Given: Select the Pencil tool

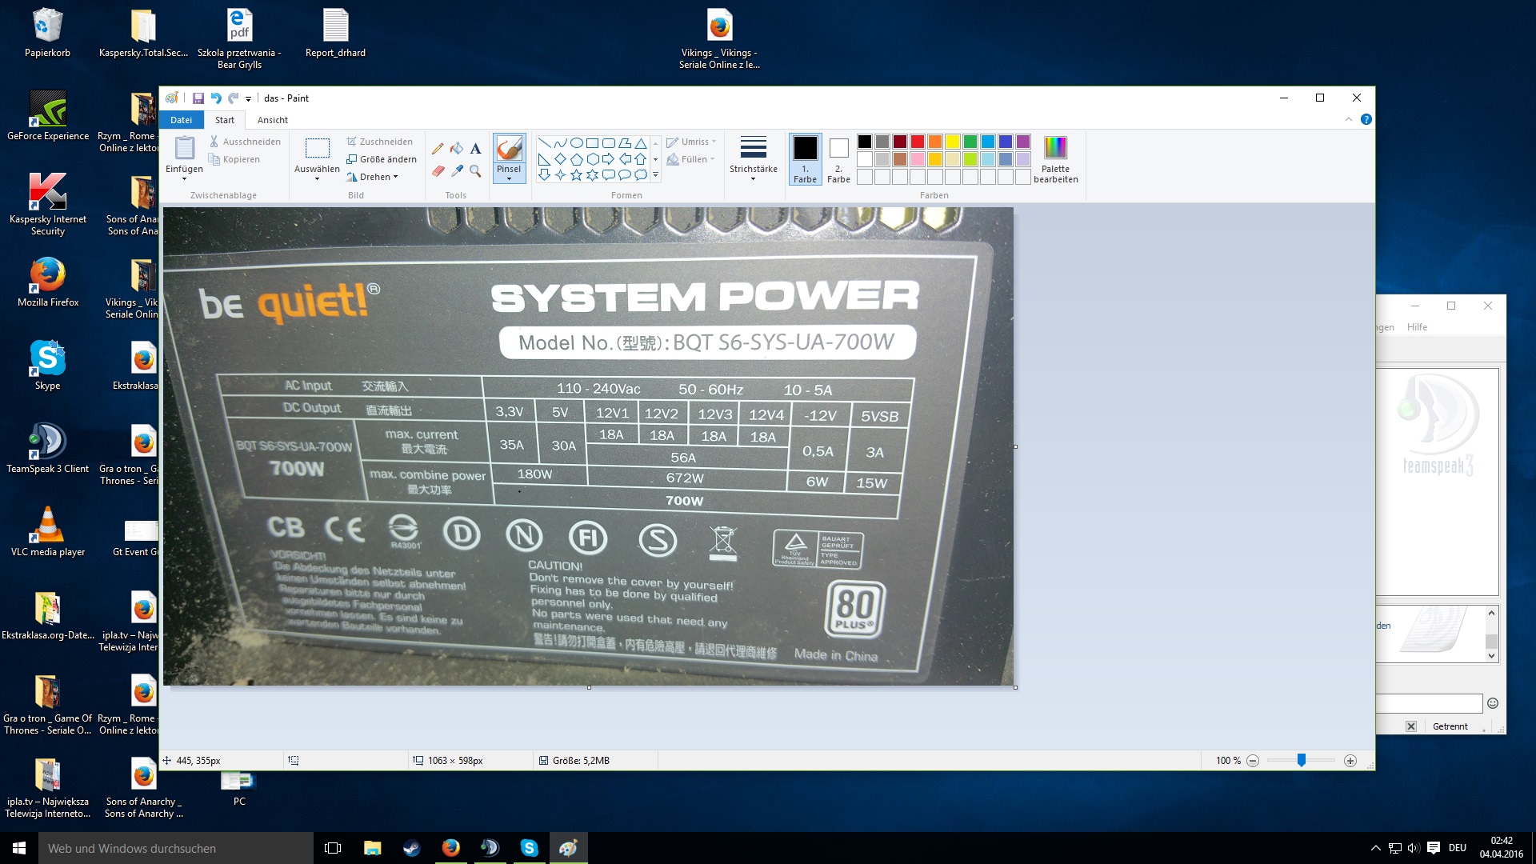Looking at the screenshot, I should tap(438, 149).
